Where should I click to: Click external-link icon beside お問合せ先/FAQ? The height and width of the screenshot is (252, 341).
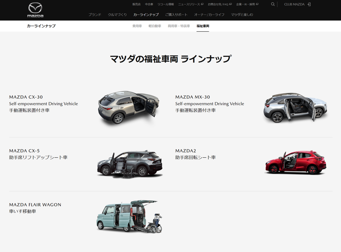(x=230, y=4)
